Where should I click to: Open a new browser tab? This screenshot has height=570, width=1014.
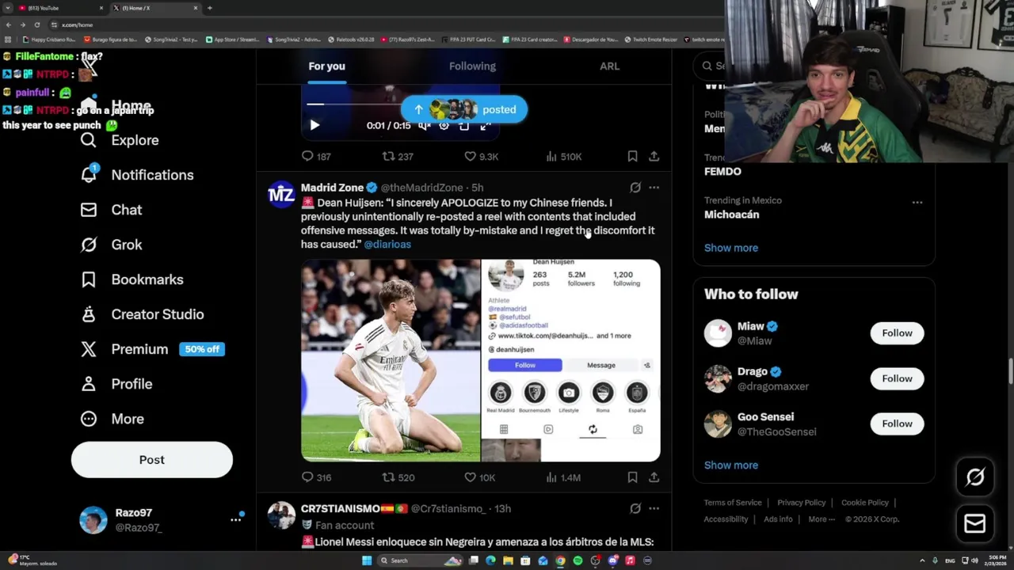(209, 8)
